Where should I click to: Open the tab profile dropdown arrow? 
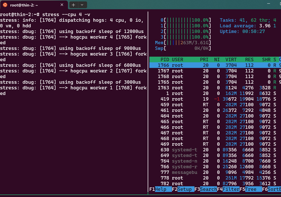coord(82,5)
